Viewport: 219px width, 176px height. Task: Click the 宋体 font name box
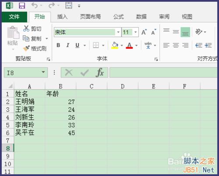[x=85, y=32]
